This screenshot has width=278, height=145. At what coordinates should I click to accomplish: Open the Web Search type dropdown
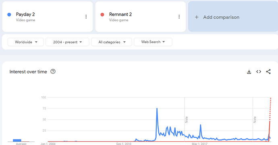(x=153, y=42)
